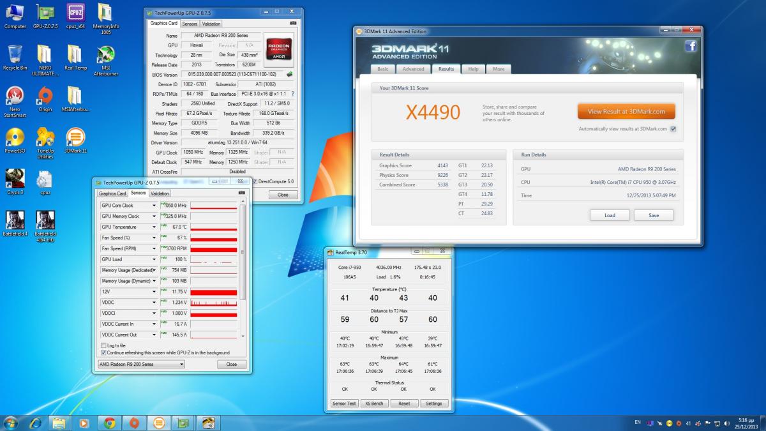766x431 pixels.
Task: Toggle Continue refreshing in background checkbox
Action: tap(103, 352)
